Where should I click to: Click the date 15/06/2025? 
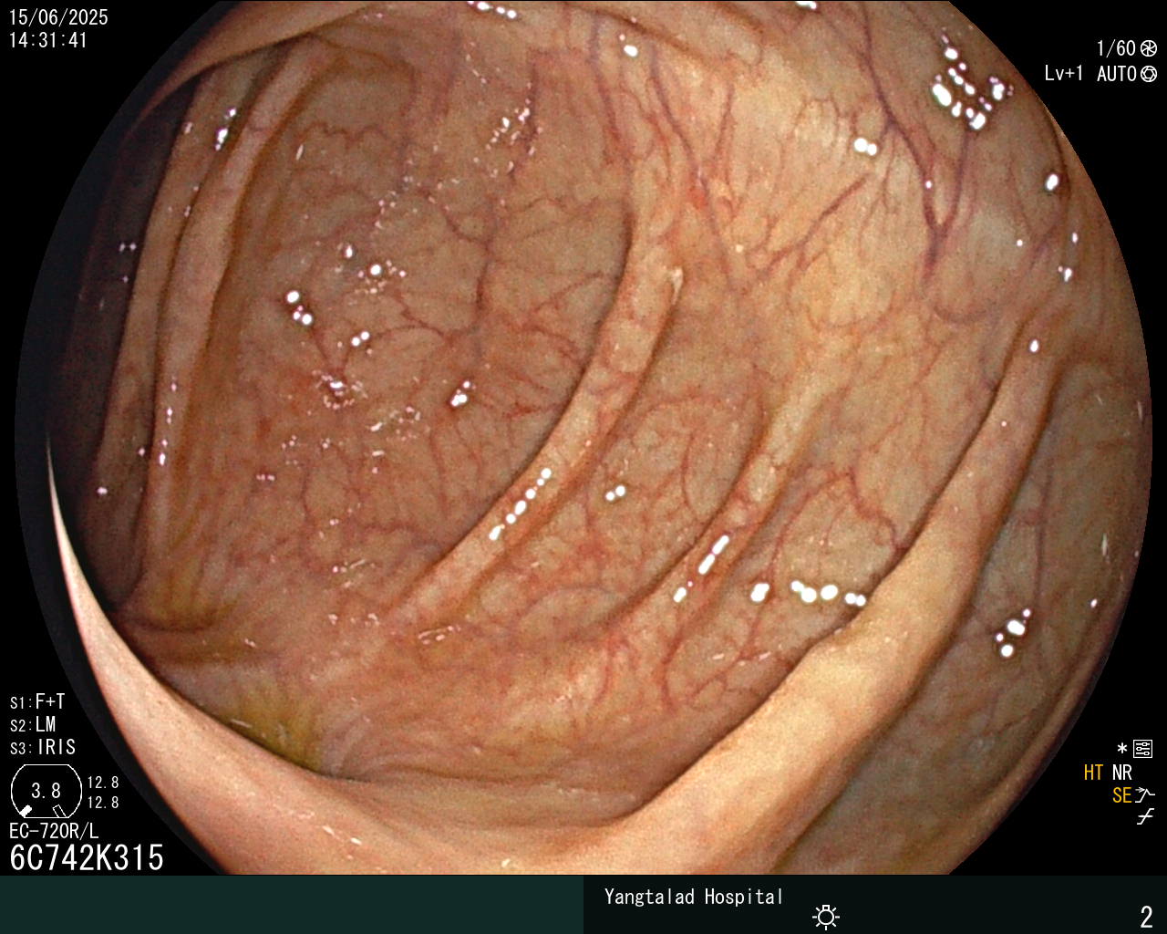tap(58, 17)
